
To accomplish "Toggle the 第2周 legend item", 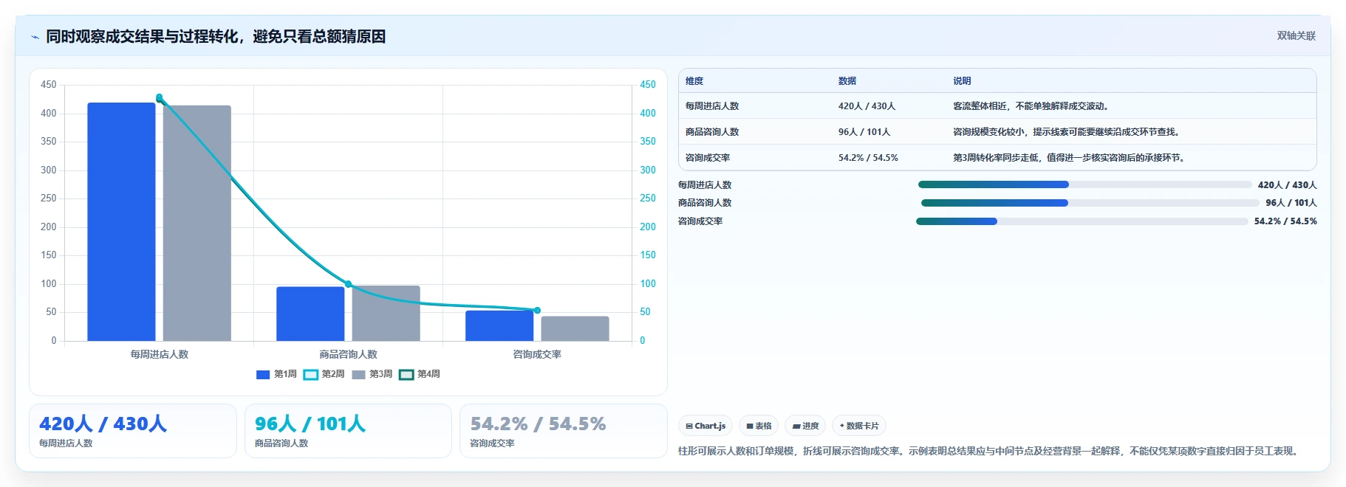I will point(324,374).
